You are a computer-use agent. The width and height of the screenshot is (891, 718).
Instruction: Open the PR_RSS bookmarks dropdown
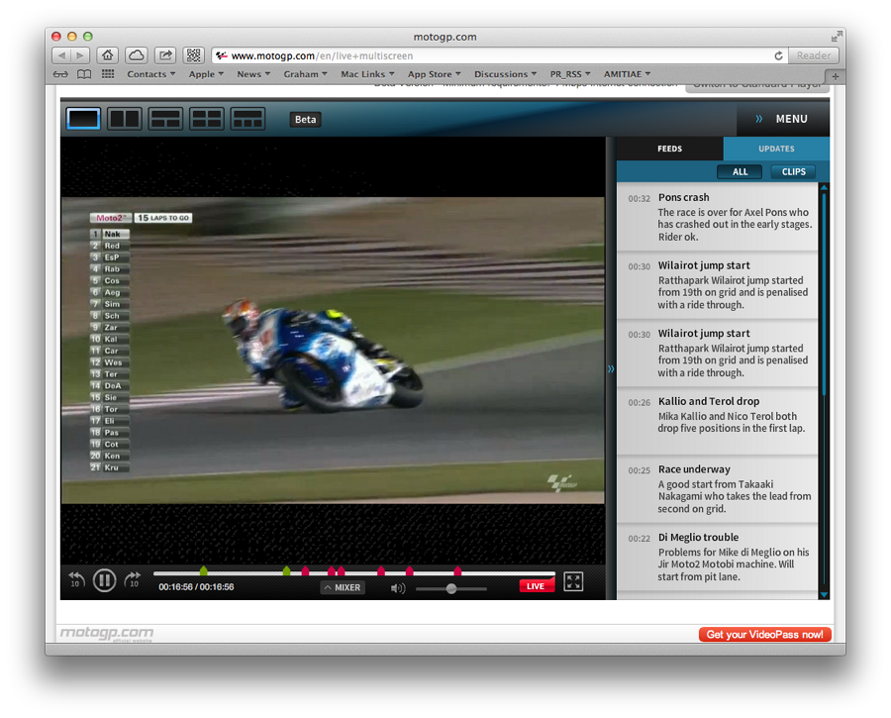pos(570,74)
